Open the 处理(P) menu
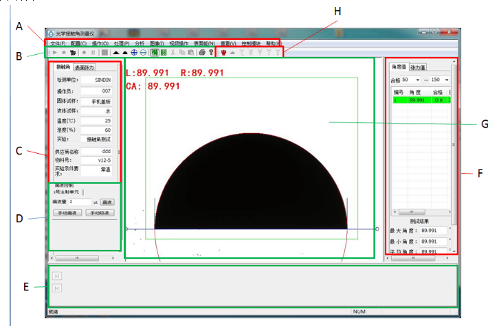Image resolution: width=497 pixels, height=326 pixels. pyautogui.click(x=122, y=43)
